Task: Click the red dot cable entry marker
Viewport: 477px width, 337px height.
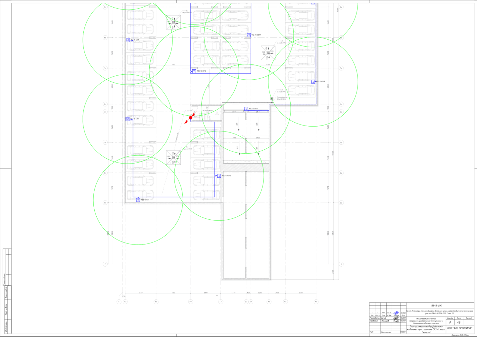Action: 191,118
